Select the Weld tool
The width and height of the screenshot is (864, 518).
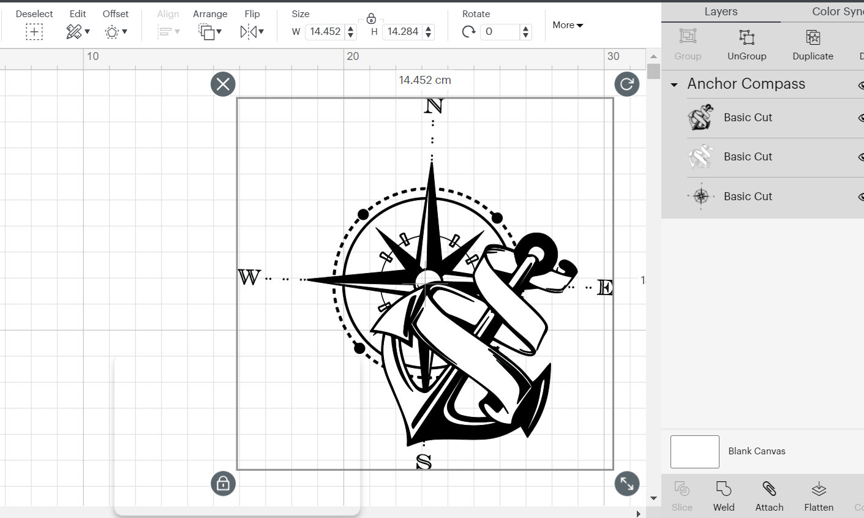(723, 496)
